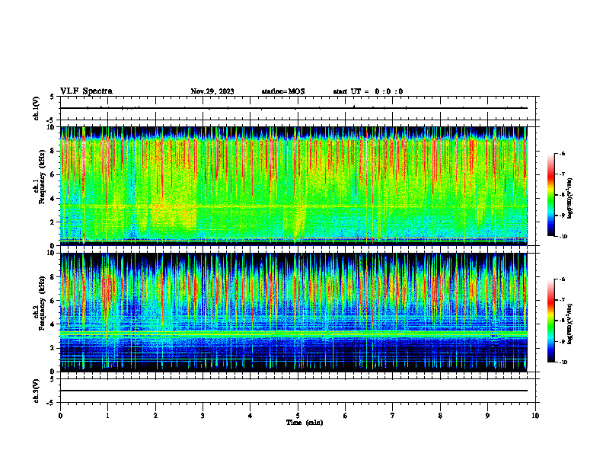This screenshot has width=603, height=466.
Task: Click the "-10" value on ch.2 colorbar
Action: click(x=563, y=362)
